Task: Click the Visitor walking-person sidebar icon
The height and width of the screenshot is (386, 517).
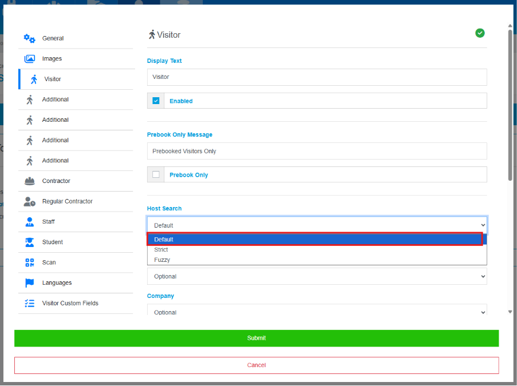Action: (34, 79)
